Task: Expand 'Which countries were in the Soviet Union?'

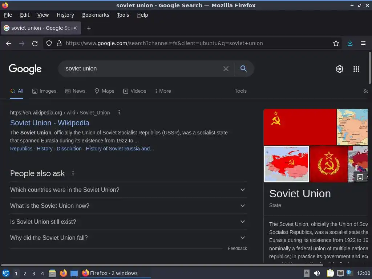Action: [x=129, y=190]
